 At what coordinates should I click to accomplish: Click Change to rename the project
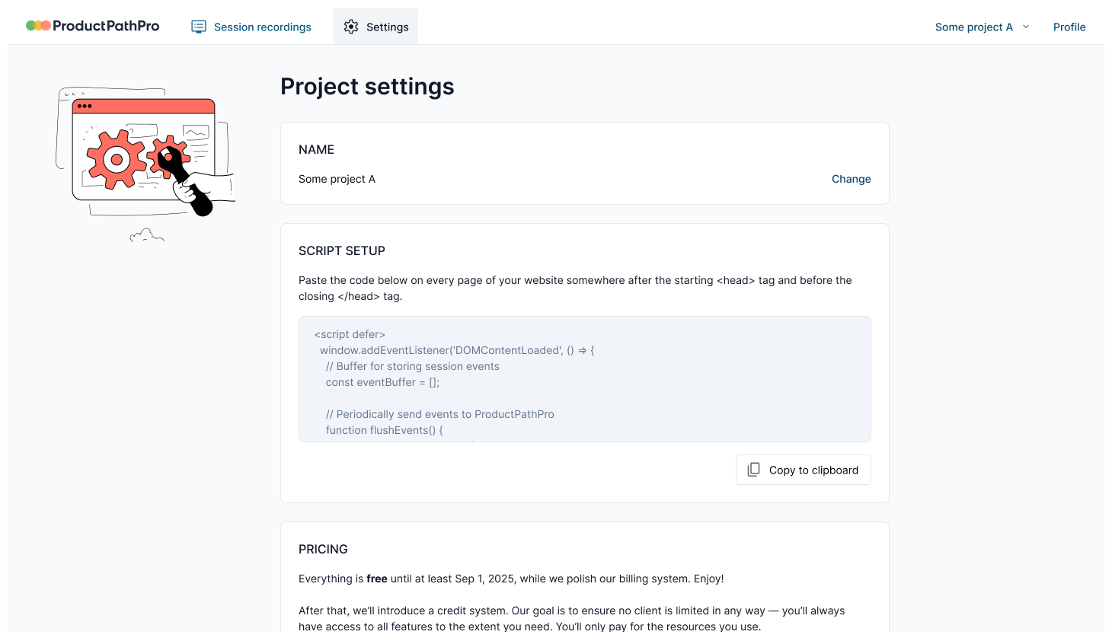point(851,179)
